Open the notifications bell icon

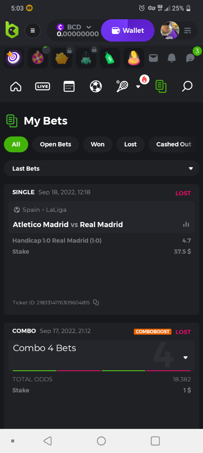click(172, 58)
